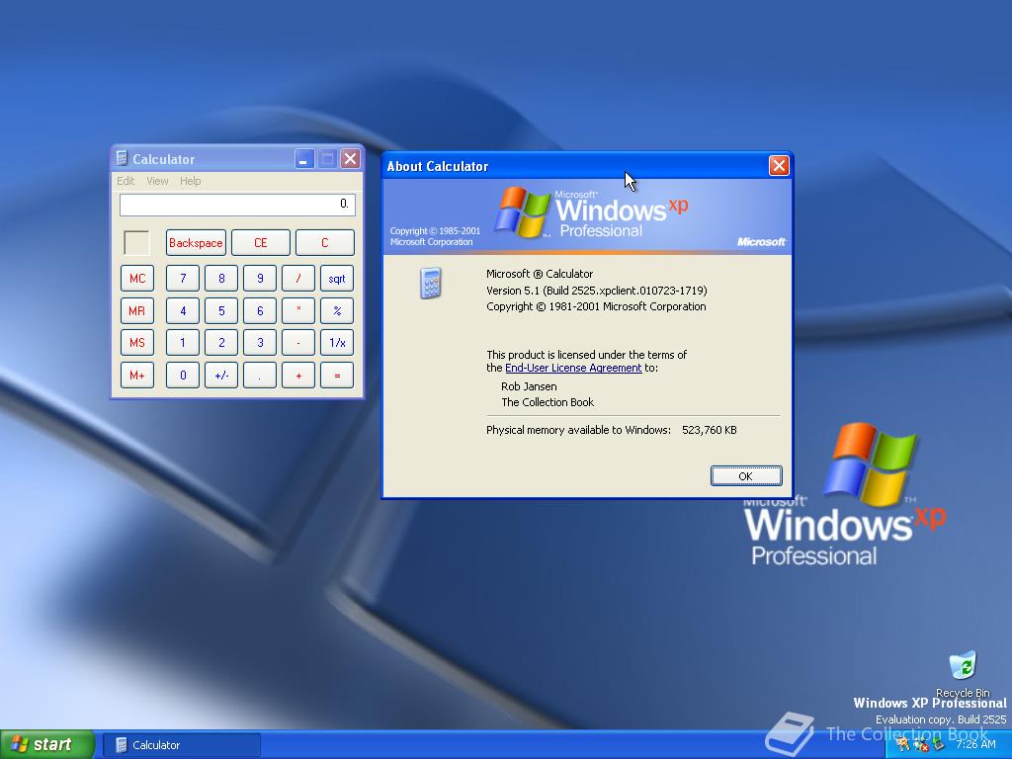Click the percent (%) key
The width and height of the screenshot is (1012, 759).
[337, 310]
